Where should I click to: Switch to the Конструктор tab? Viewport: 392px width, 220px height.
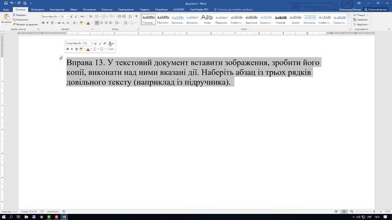pyautogui.click(x=57, y=10)
